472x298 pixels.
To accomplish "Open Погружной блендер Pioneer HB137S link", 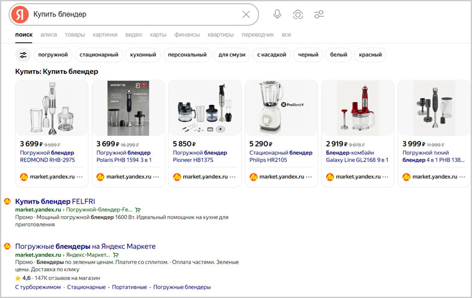I will coord(200,156).
